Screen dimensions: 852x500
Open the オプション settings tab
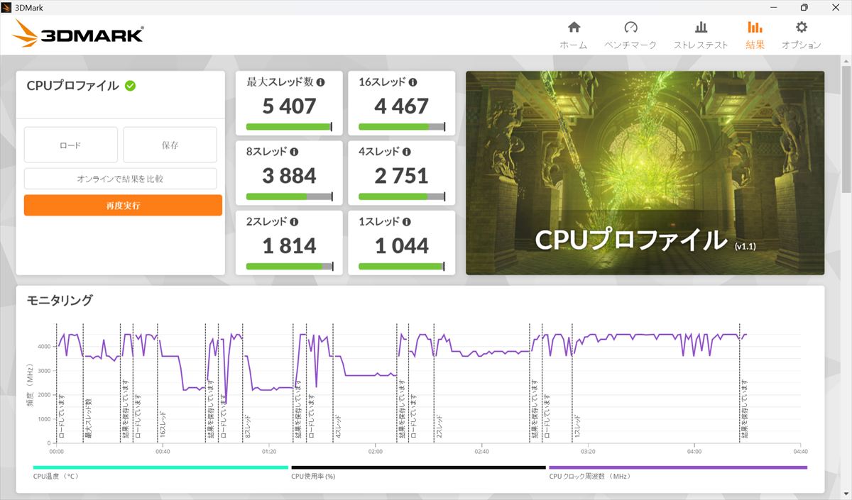click(802, 35)
